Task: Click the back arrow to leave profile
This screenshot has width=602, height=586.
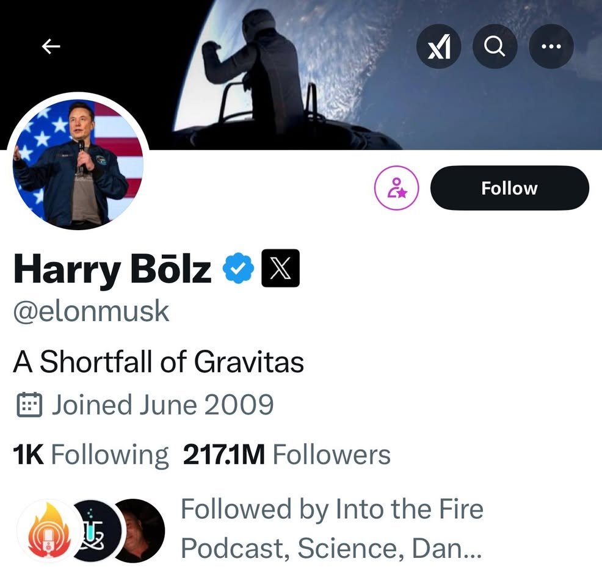Action: [51, 46]
